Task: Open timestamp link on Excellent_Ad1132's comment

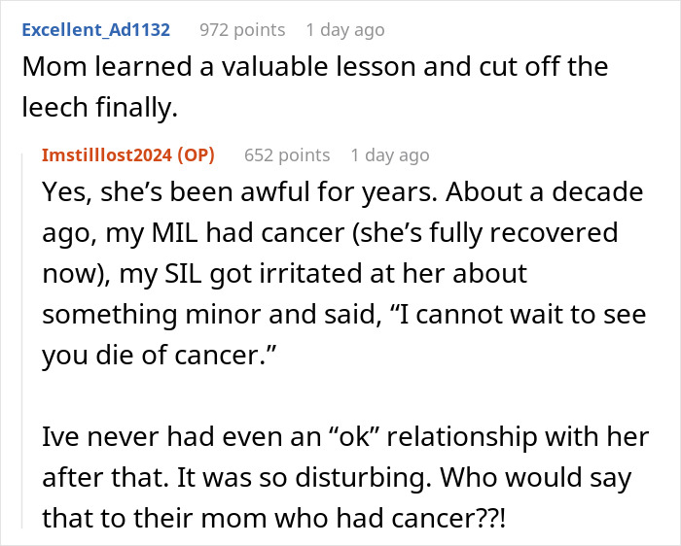Action: pos(344,29)
